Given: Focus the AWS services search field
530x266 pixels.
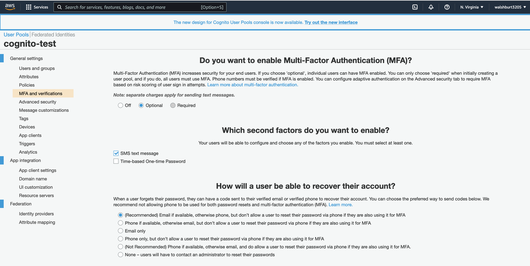Looking at the screenshot, I should [140, 7].
